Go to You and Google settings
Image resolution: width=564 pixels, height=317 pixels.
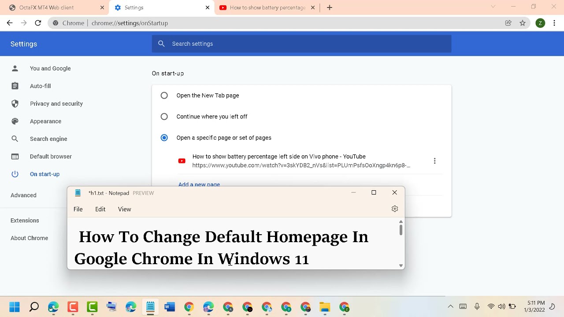click(50, 68)
